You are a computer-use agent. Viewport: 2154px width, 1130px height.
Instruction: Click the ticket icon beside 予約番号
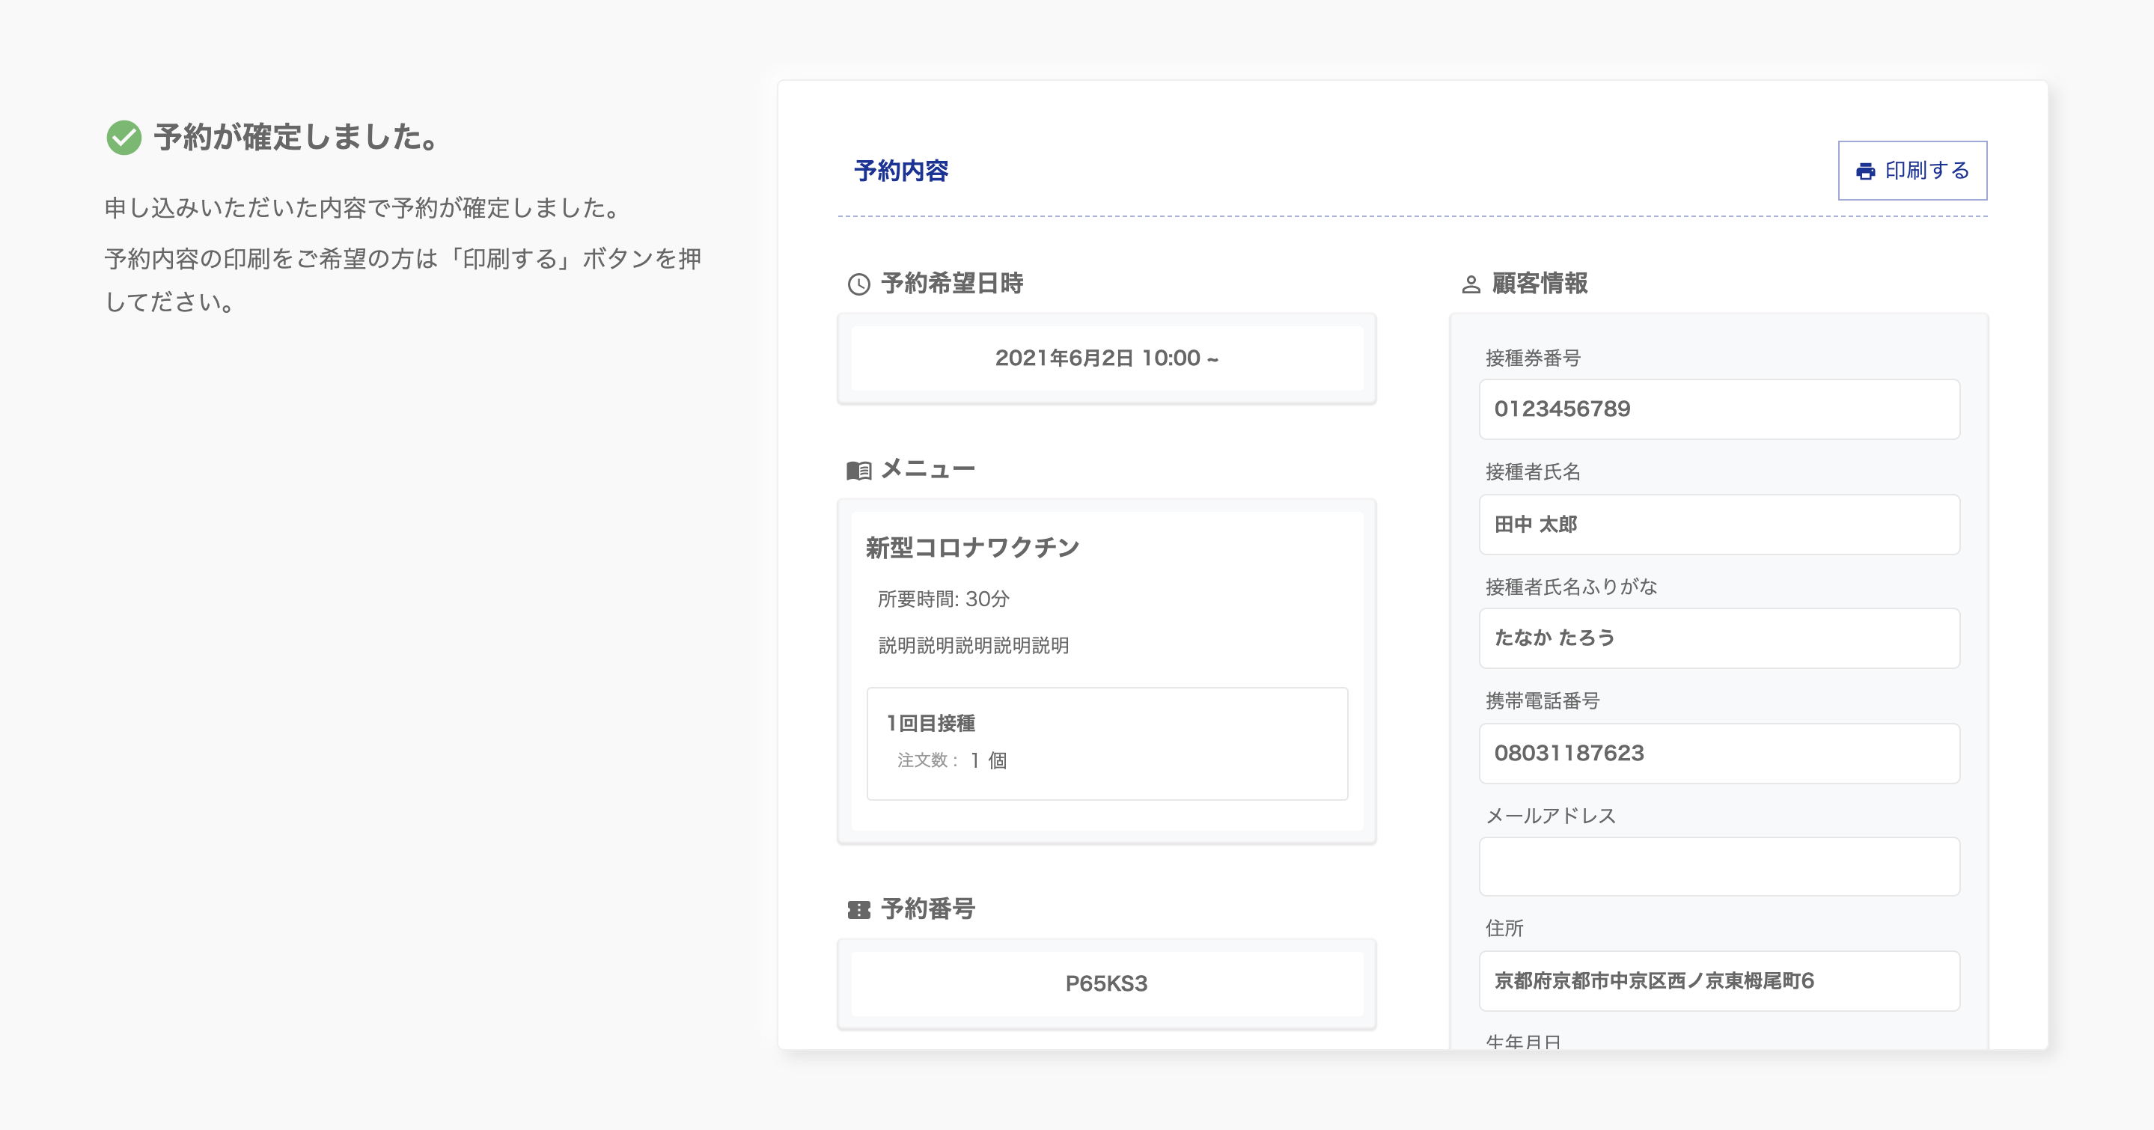858,909
